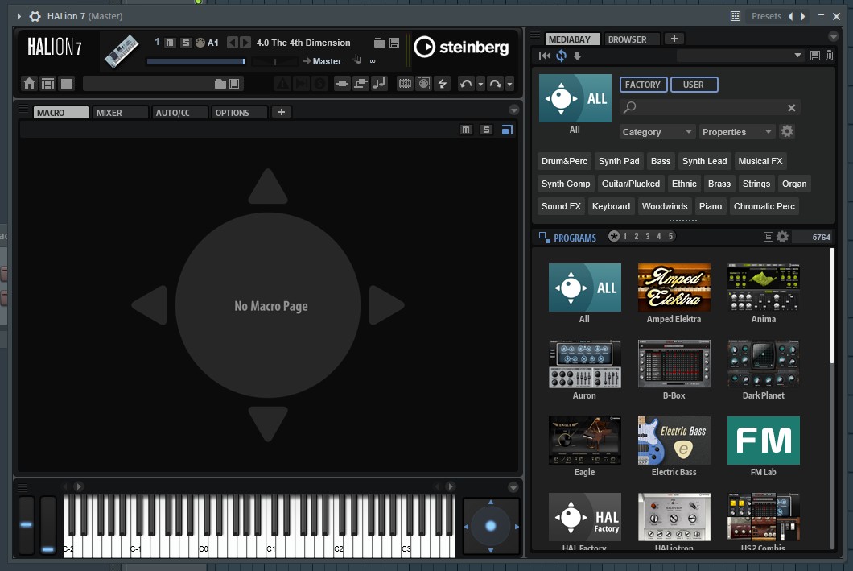
Task: Mute slot 1 with M button
Action: (170, 43)
